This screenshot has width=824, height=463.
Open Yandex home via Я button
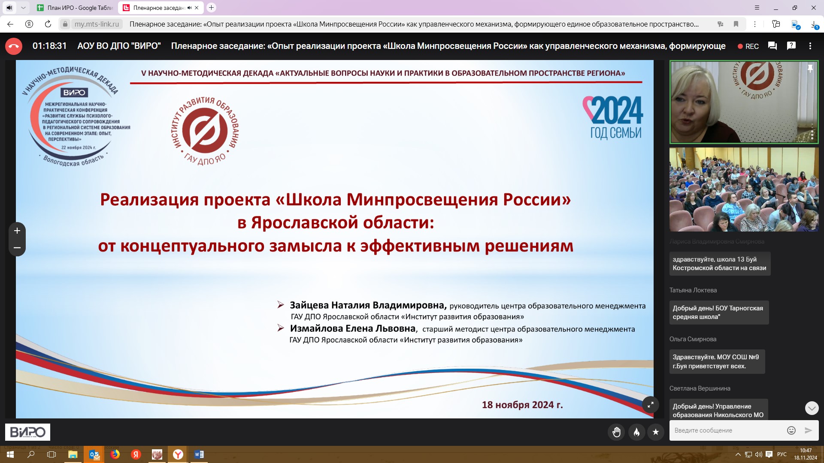[x=29, y=24]
